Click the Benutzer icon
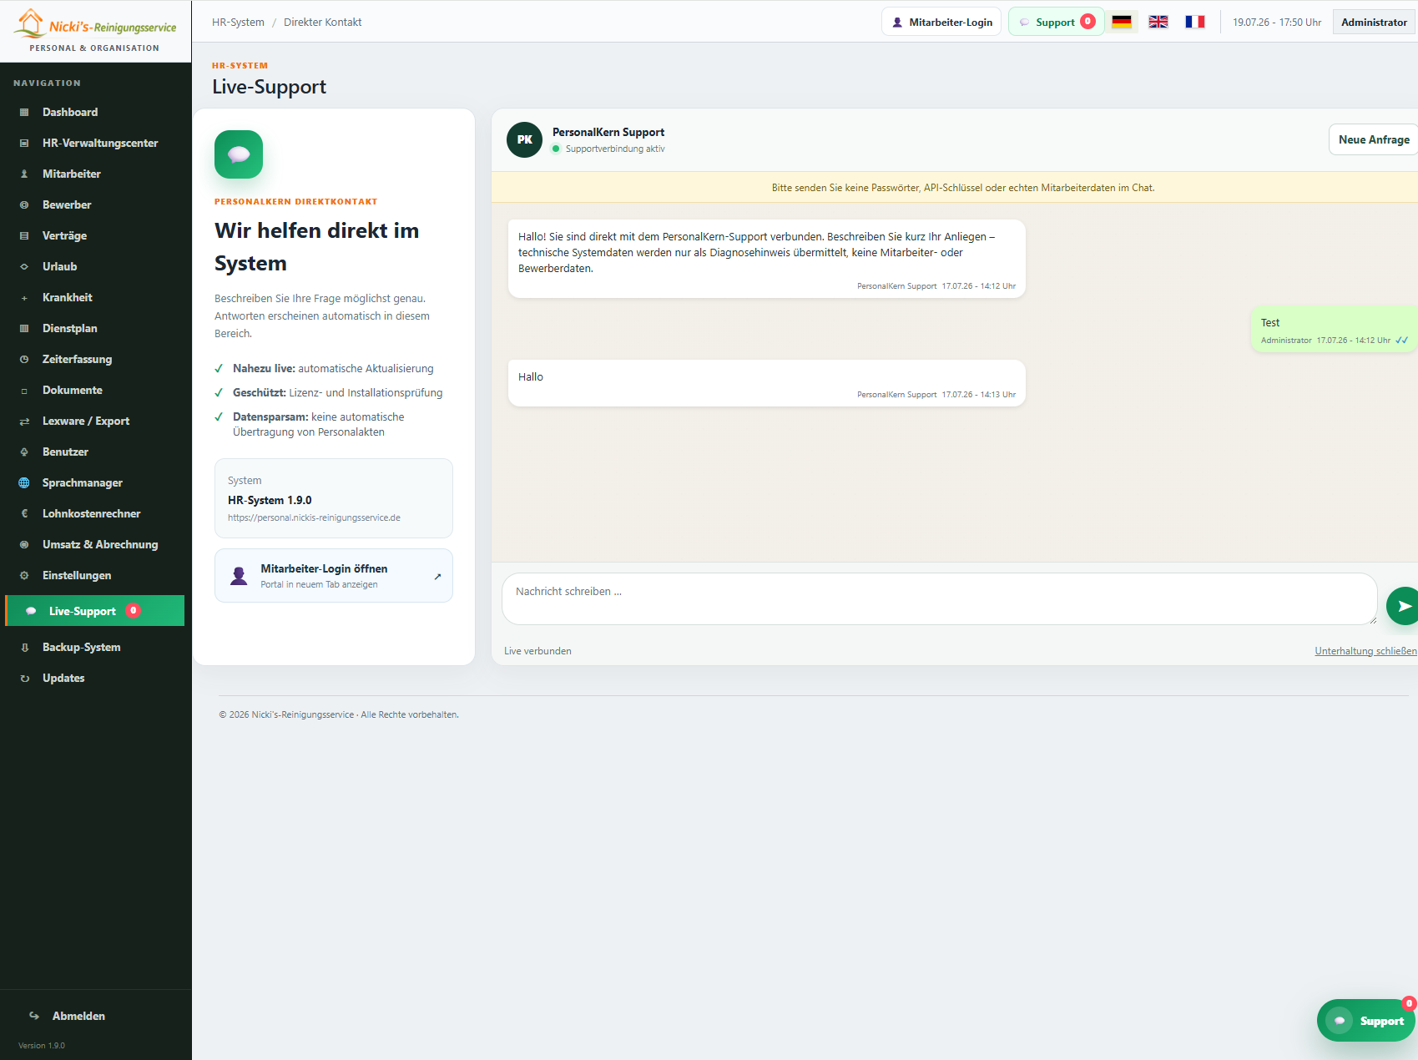This screenshot has height=1060, width=1418. (24, 452)
